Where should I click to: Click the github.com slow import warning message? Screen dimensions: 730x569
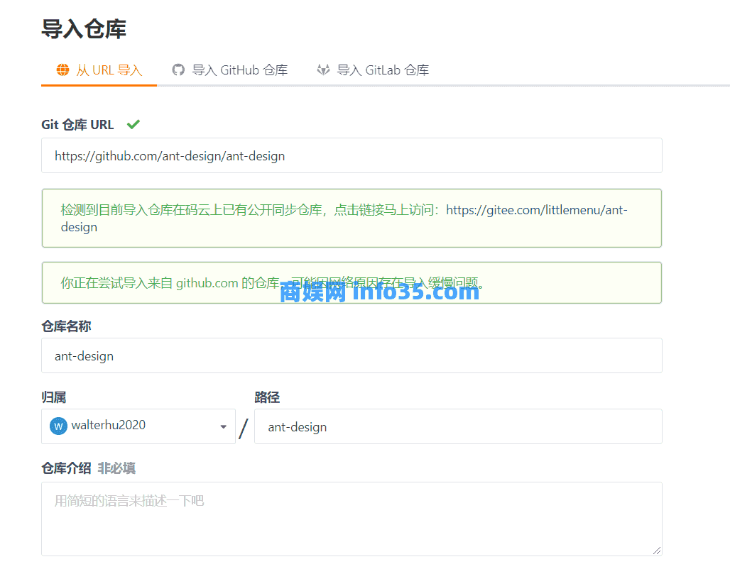(x=352, y=283)
